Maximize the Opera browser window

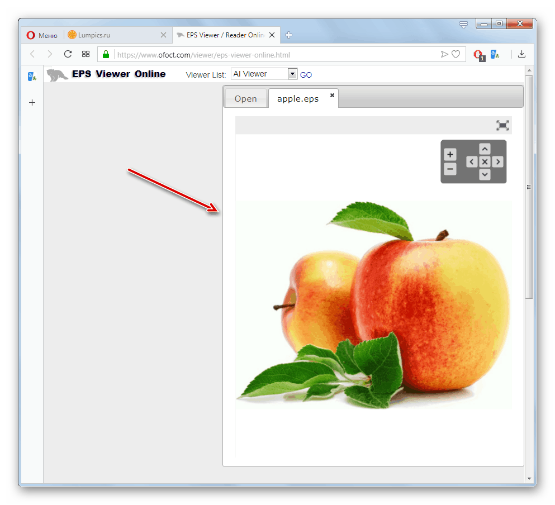[x=499, y=23]
